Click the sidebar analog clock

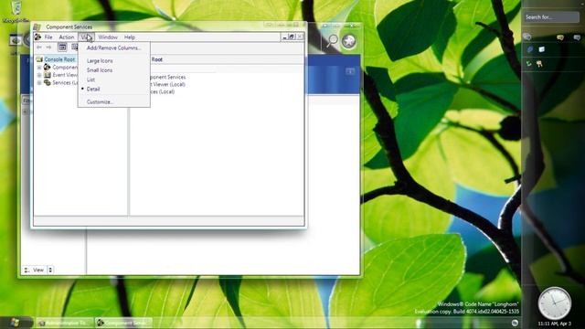click(x=555, y=303)
